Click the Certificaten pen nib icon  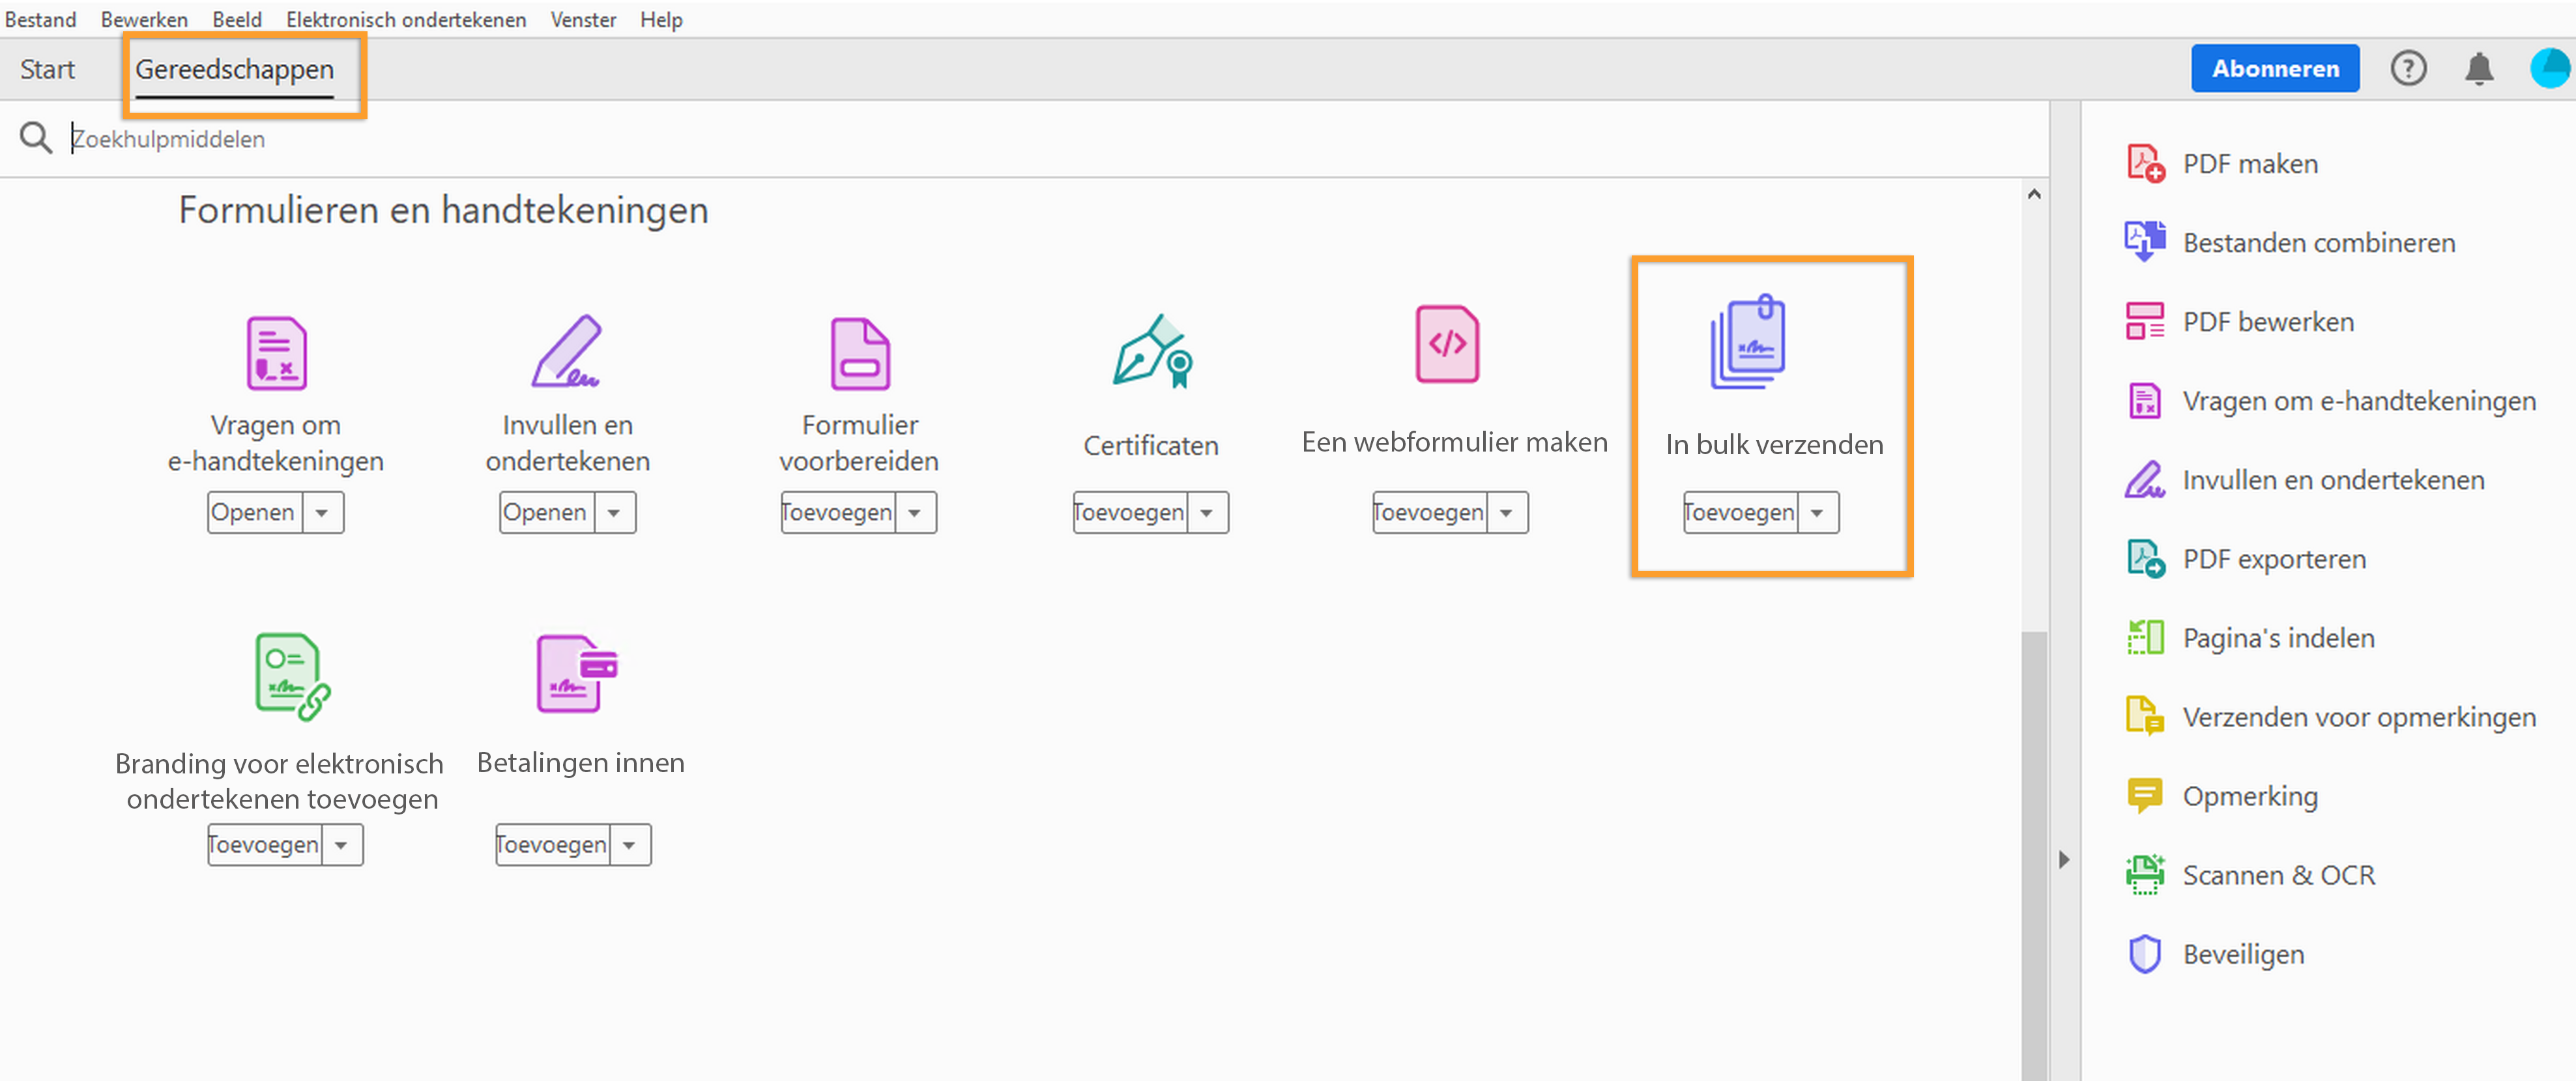[x=1152, y=351]
